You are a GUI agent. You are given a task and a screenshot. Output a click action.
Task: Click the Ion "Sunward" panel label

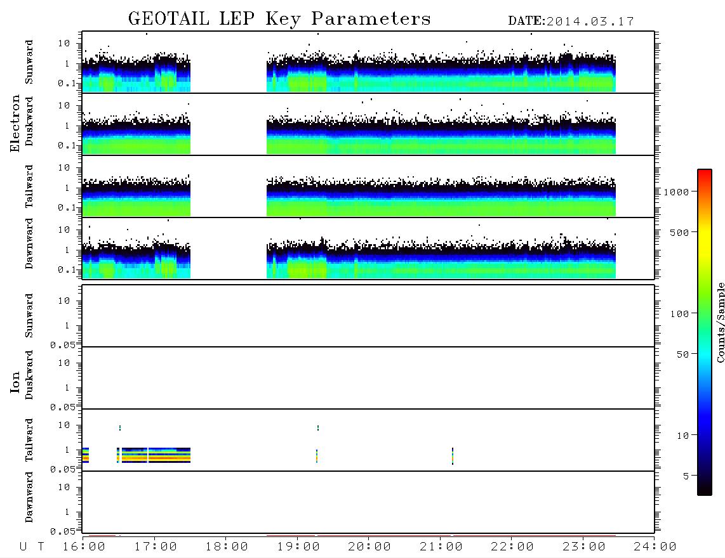[x=29, y=316]
